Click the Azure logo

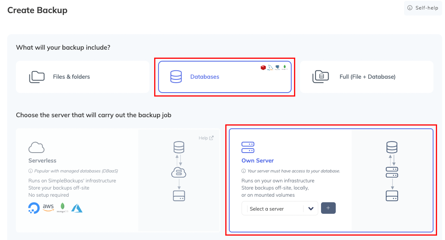77,208
